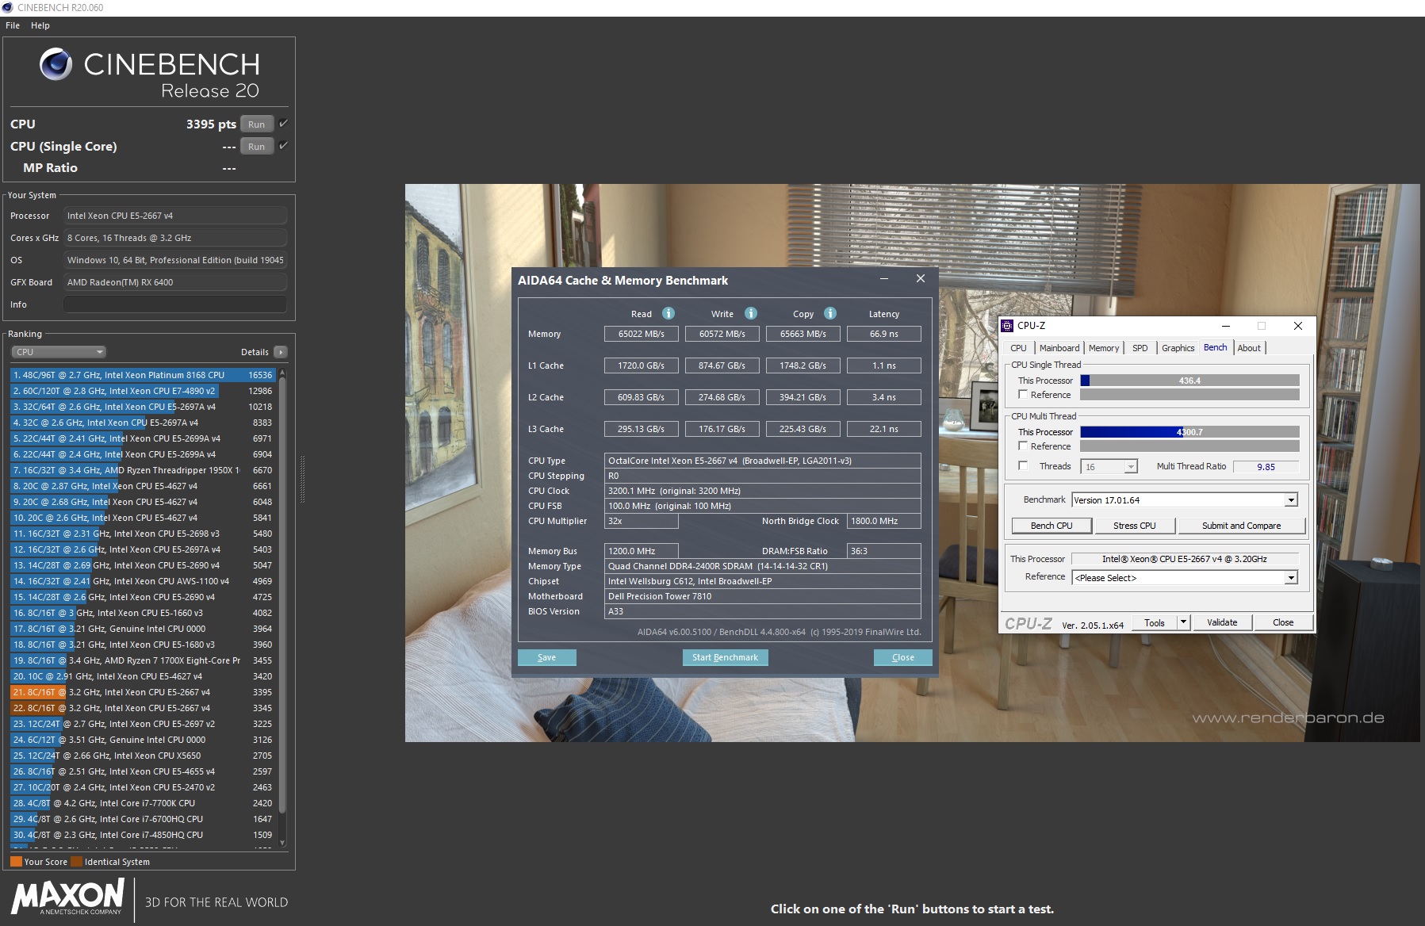Click the Validate button in CPU-Z
Screen dimensions: 1425x926
point(1222,622)
